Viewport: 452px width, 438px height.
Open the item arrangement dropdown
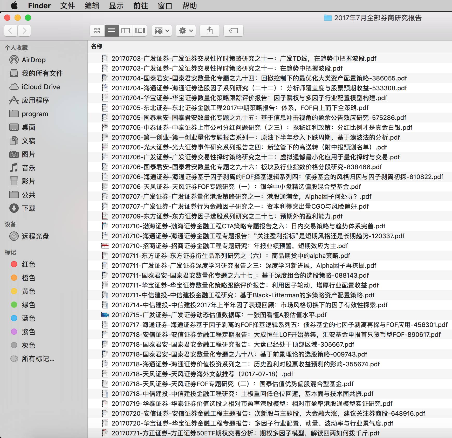(x=162, y=31)
